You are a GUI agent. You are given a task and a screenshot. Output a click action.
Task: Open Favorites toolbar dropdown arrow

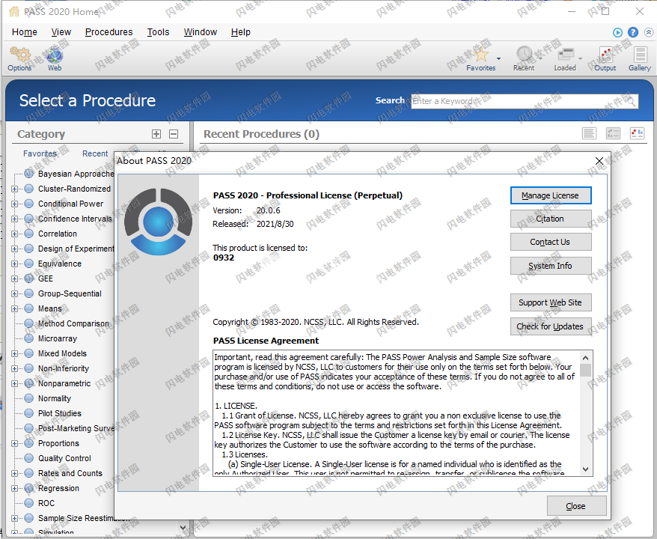(x=498, y=58)
